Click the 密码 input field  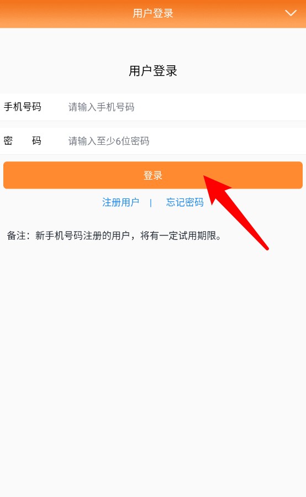click(x=185, y=141)
